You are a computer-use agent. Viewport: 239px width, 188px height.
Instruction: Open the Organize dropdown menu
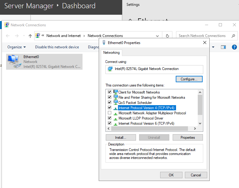[17, 47]
